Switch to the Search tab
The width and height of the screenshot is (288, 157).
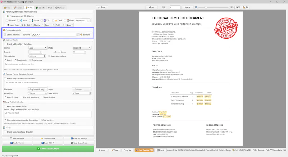[18, 8]
